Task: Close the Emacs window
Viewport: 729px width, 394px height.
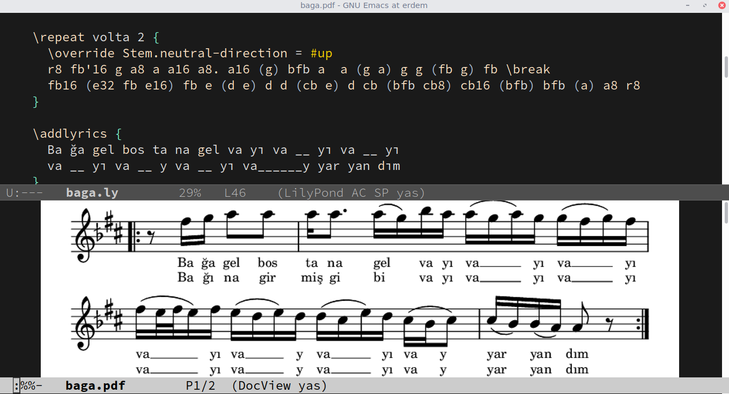Action: [x=719, y=5]
